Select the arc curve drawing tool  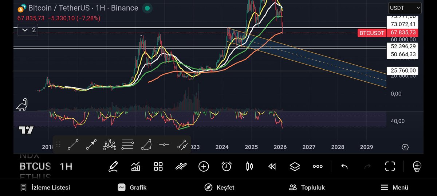tap(146, 144)
